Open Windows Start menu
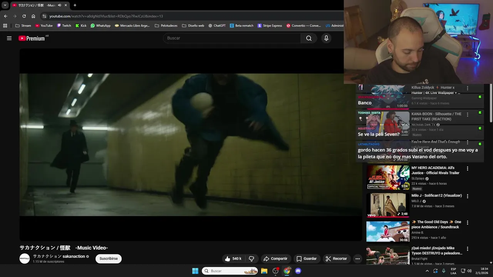Viewport: 493px width, 277px height. pyautogui.click(x=195, y=271)
